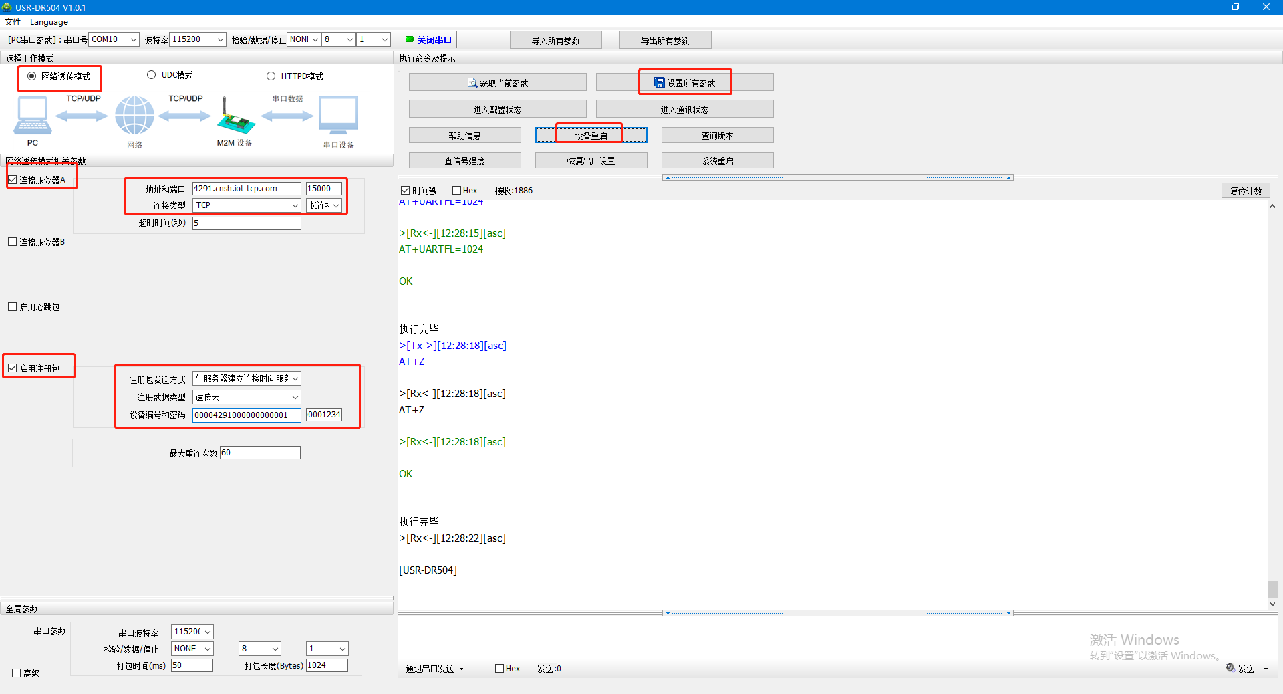Toggle the 启用心跳包 checkbox

(x=13, y=307)
